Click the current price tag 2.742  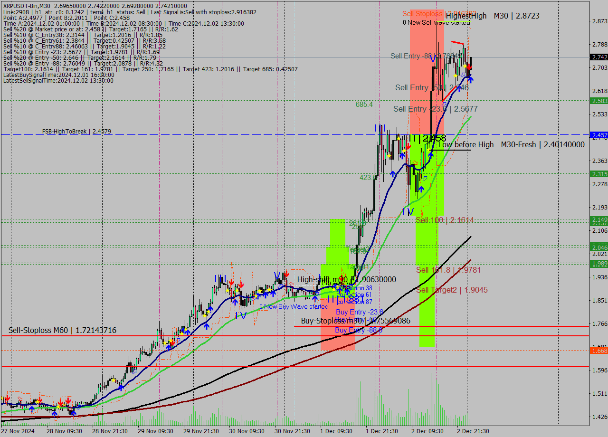coord(598,57)
